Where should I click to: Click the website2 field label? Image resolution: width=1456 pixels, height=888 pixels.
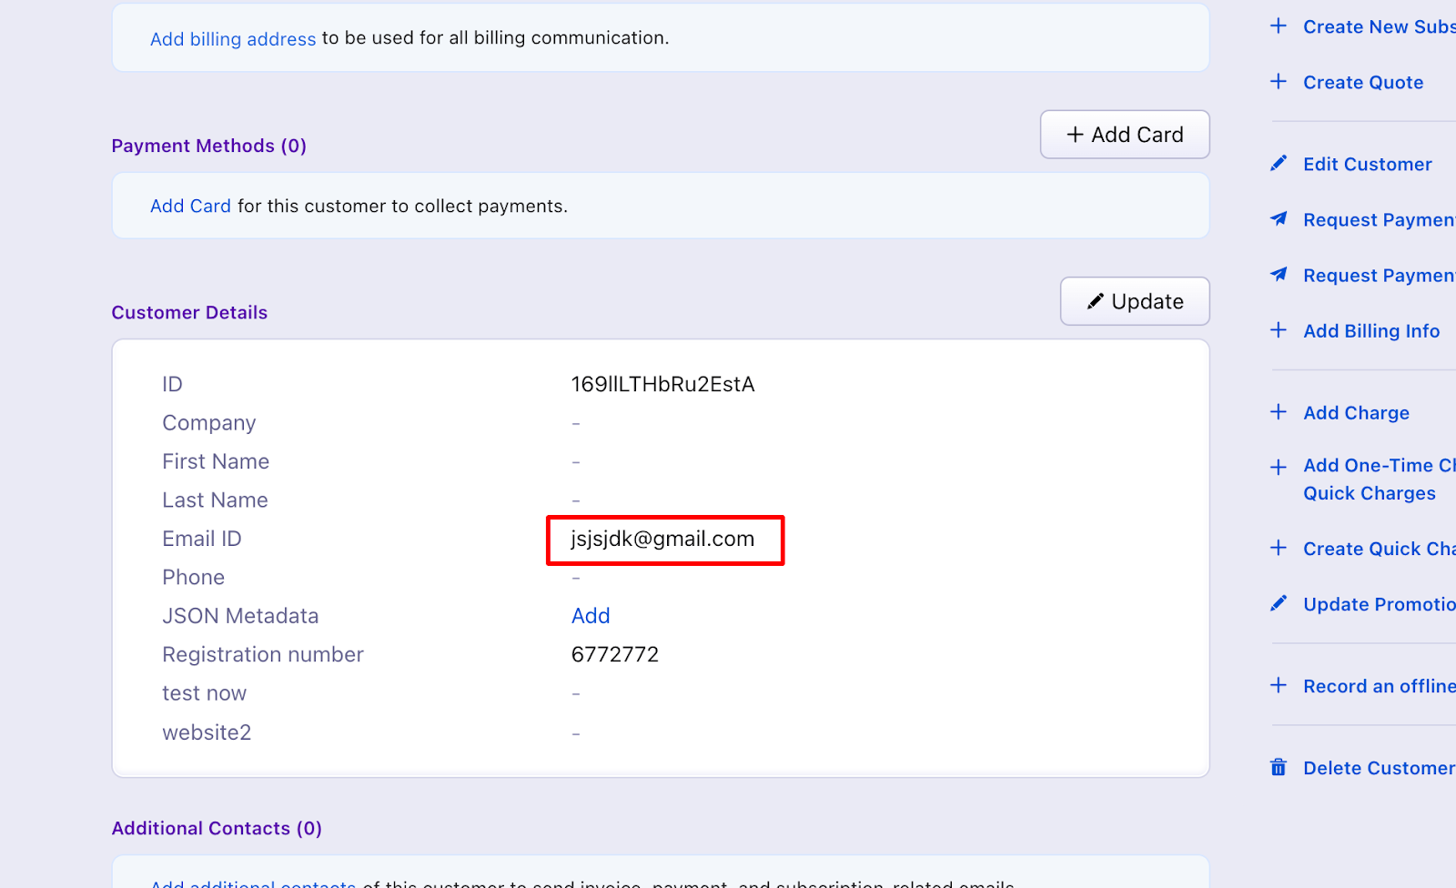click(x=207, y=732)
